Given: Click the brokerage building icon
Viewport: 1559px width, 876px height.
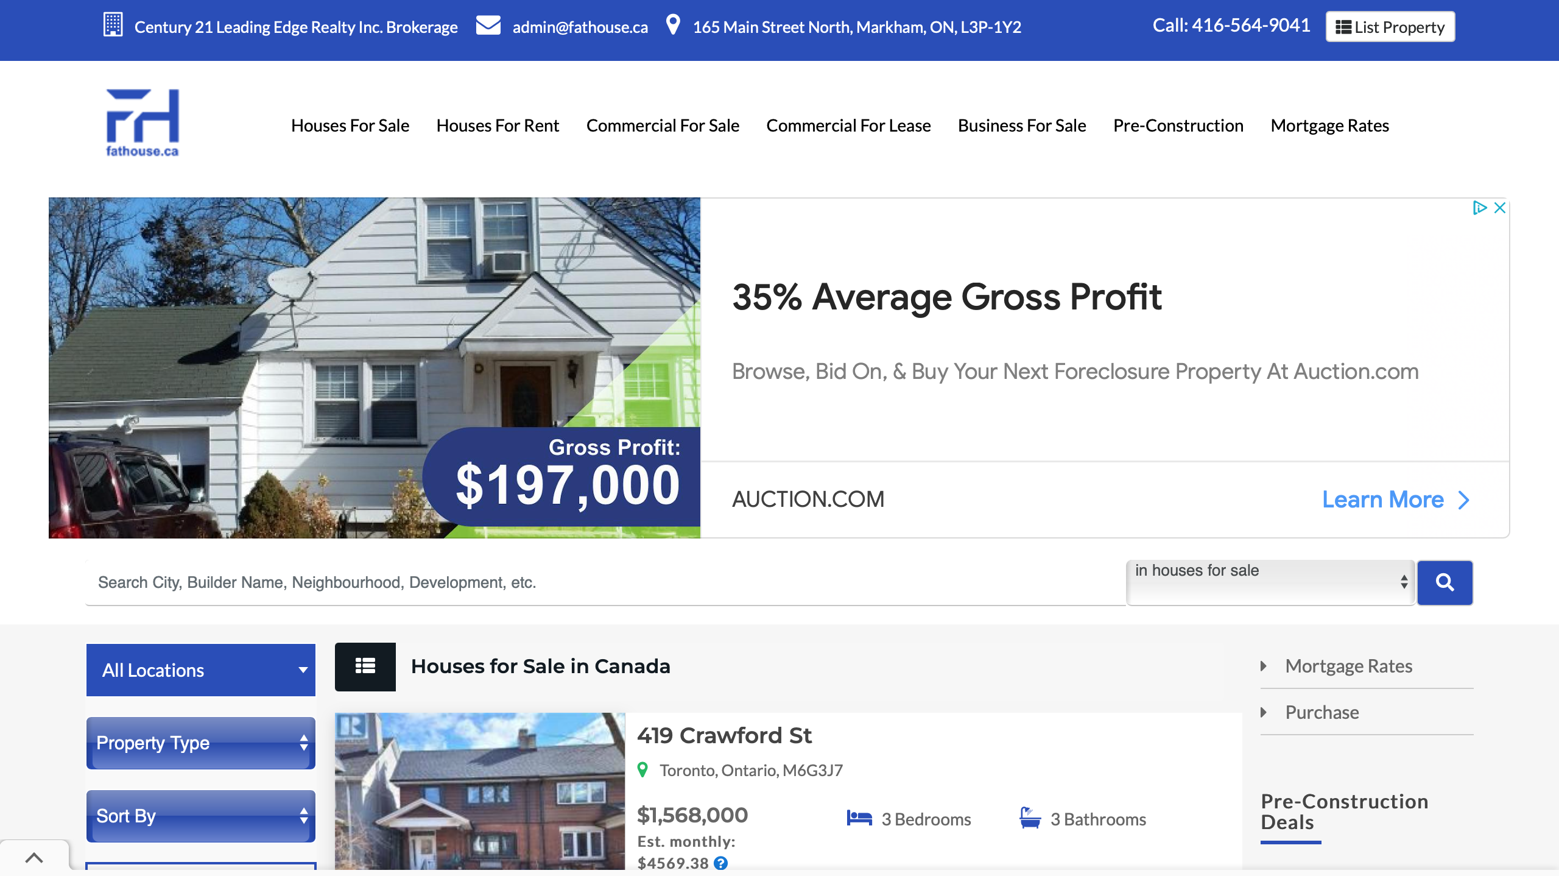Looking at the screenshot, I should [113, 25].
